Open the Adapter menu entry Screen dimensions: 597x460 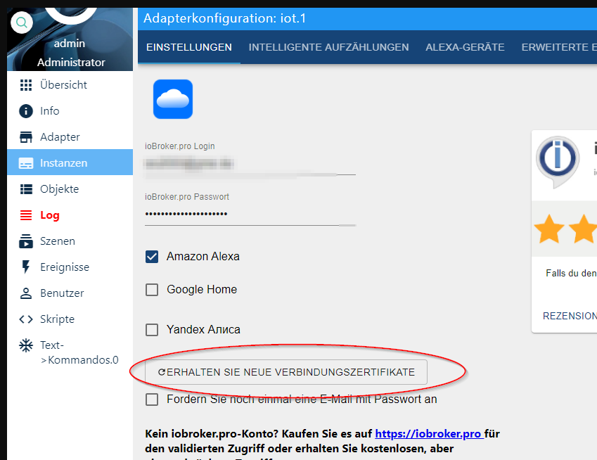tap(70, 137)
